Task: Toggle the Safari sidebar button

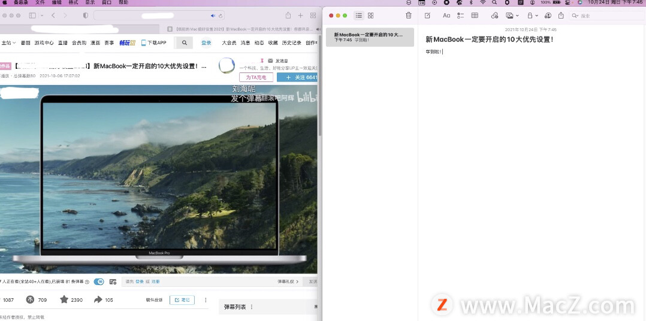Action: 32,16
